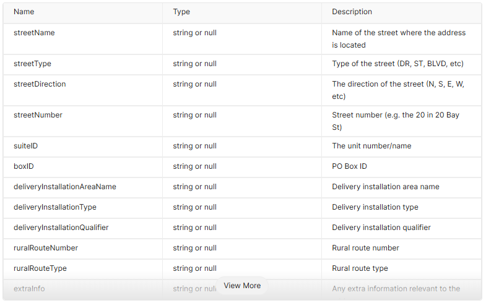
Task: Click the "Rural route type" description text
Action: 361,268
